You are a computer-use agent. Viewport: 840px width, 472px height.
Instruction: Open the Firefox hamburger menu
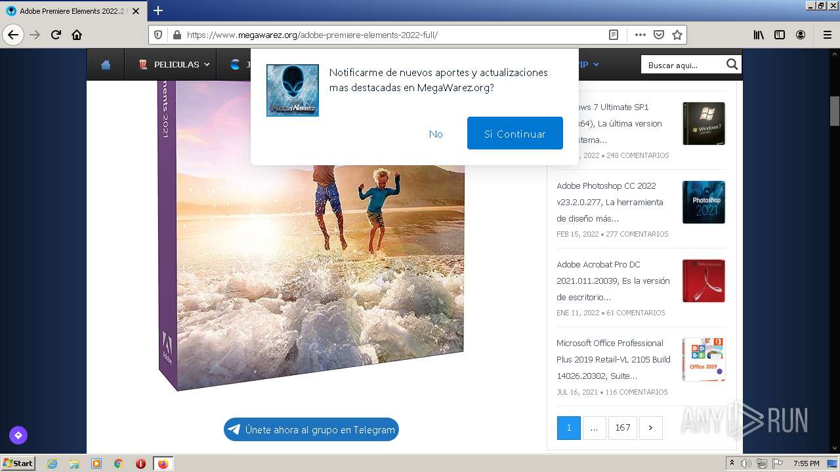coord(827,35)
